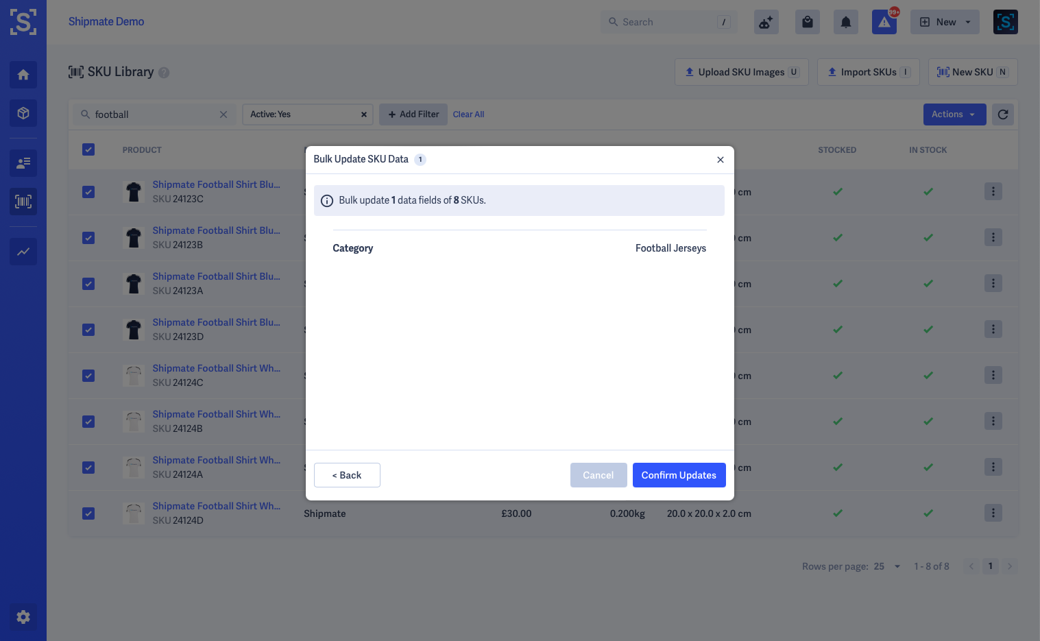Click Clear All filters link
Viewport: 1040px width, 641px height.
[x=468, y=114]
